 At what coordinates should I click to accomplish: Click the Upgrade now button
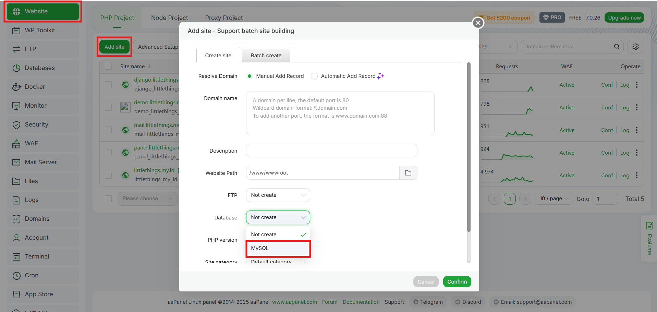(x=624, y=18)
